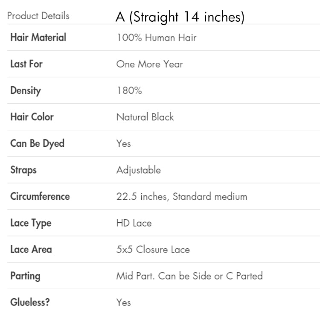Click the Can Be Dyed label
Image resolution: width=320 pixels, height=320 pixels.
point(37,143)
